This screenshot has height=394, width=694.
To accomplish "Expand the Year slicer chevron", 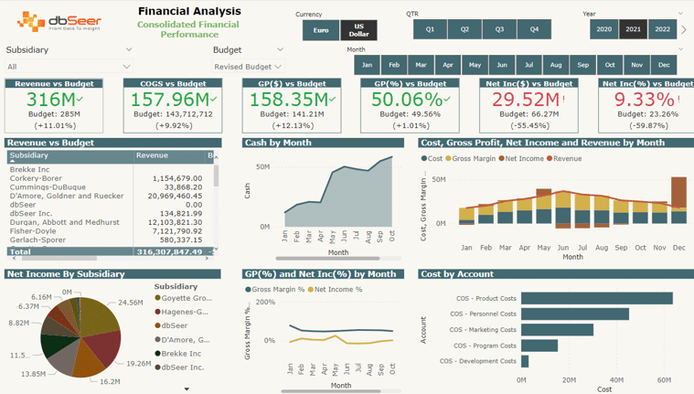I will click(680, 14).
